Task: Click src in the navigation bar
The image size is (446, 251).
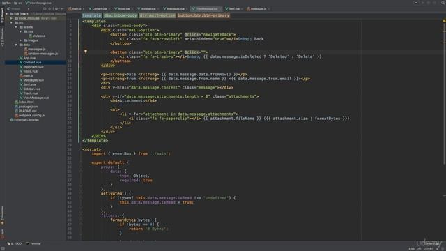Action: tap(18, 3)
